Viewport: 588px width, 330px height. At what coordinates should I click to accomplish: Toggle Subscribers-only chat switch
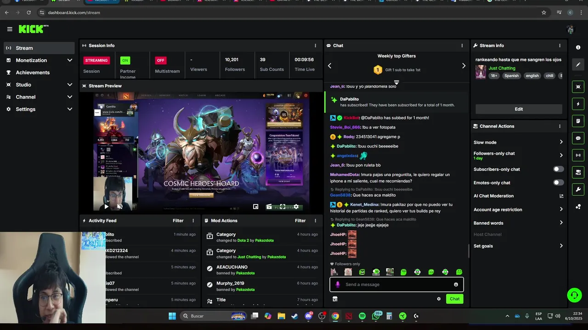click(558, 169)
